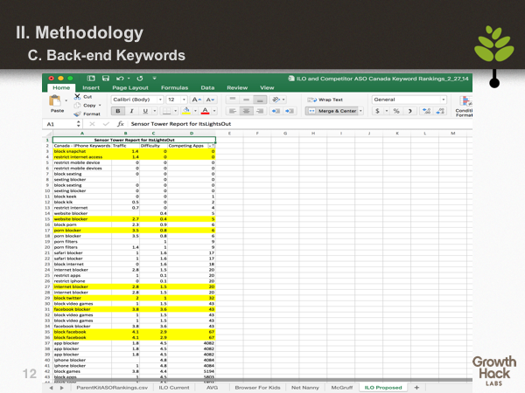Screen dimensions: 525x393
Task: Select the column A header
Action: point(82,134)
